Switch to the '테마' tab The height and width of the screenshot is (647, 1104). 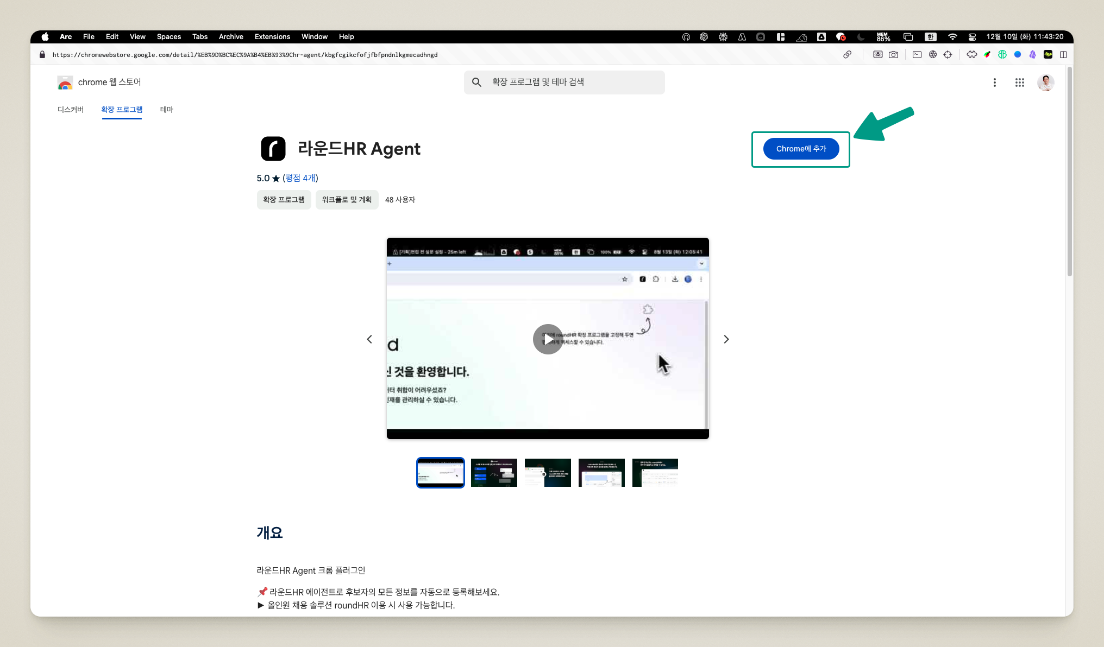166,110
